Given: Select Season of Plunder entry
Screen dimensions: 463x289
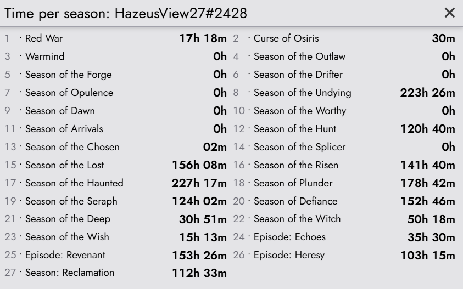Looking at the screenshot, I should [344, 183].
